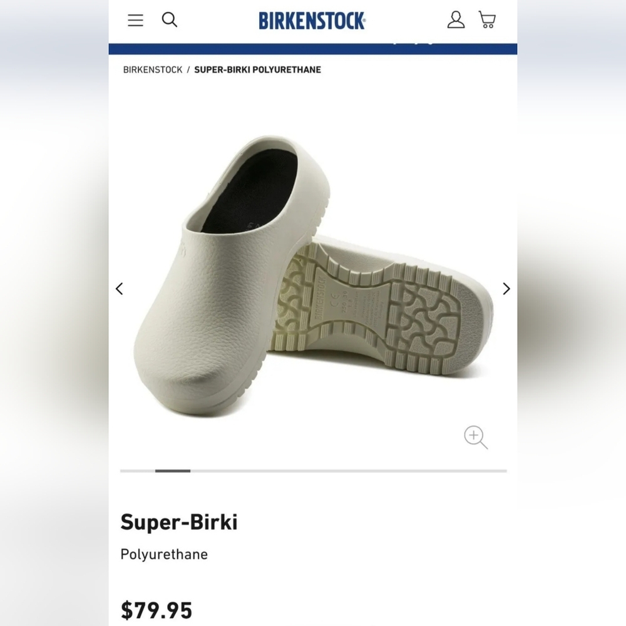Click the BIRKENSTOCK breadcrumb link
The width and height of the screenshot is (626, 626).
point(151,69)
